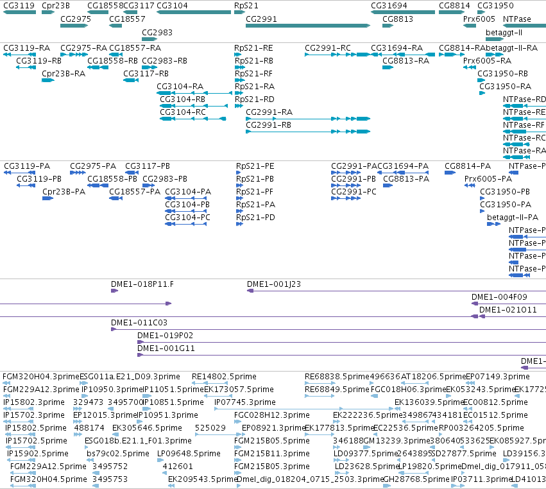Select transcript CG31950-RB
This screenshot has width=546, height=489.
502,74
